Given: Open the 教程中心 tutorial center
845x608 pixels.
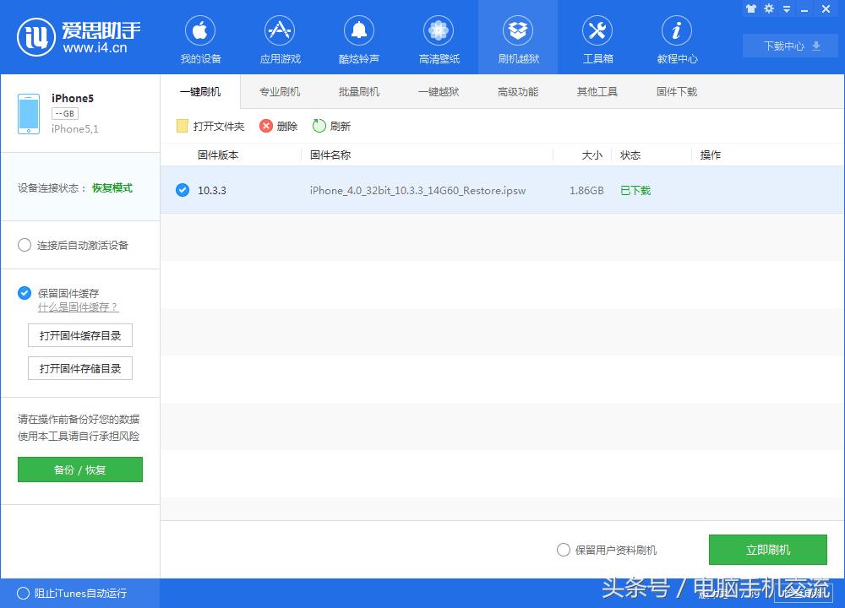Looking at the screenshot, I should click(x=676, y=38).
